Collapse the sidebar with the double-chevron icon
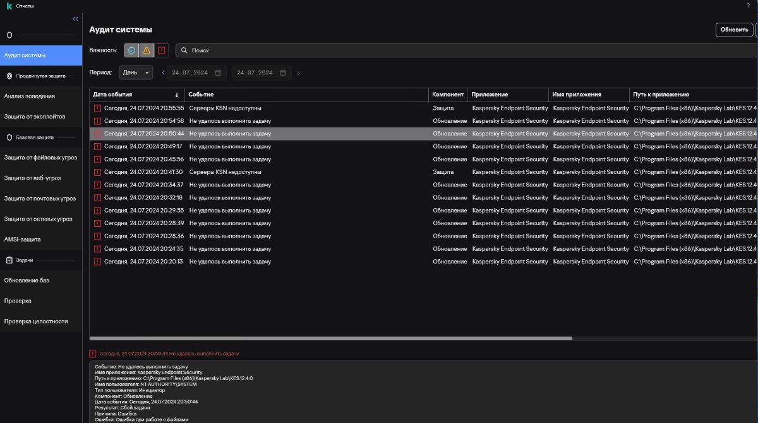Image resolution: width=758 pixels, height=423 pixels. point(75,19)
